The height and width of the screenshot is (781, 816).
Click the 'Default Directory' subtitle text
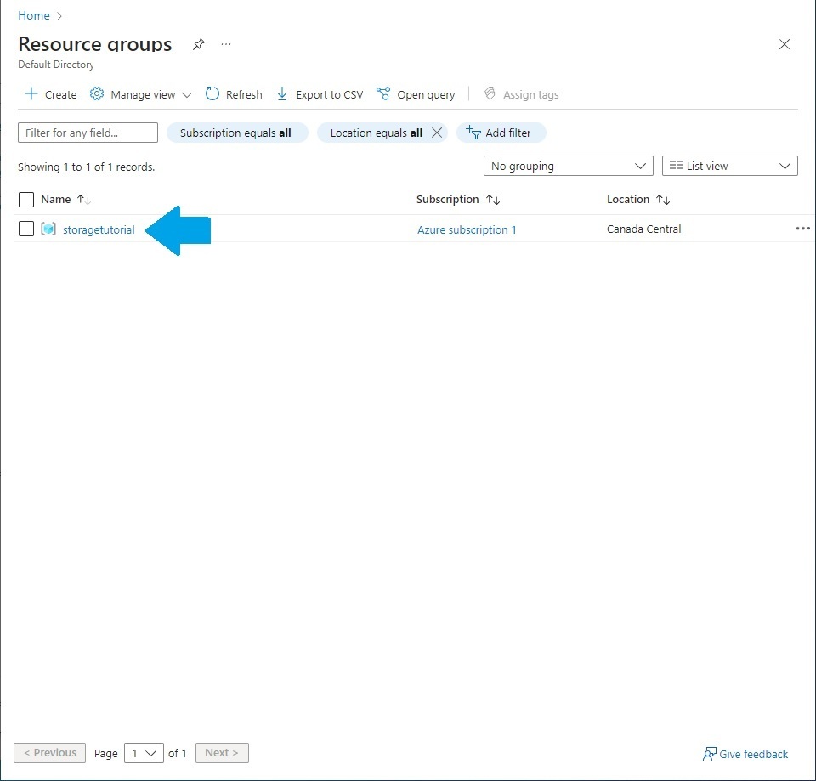coord(56,65)
